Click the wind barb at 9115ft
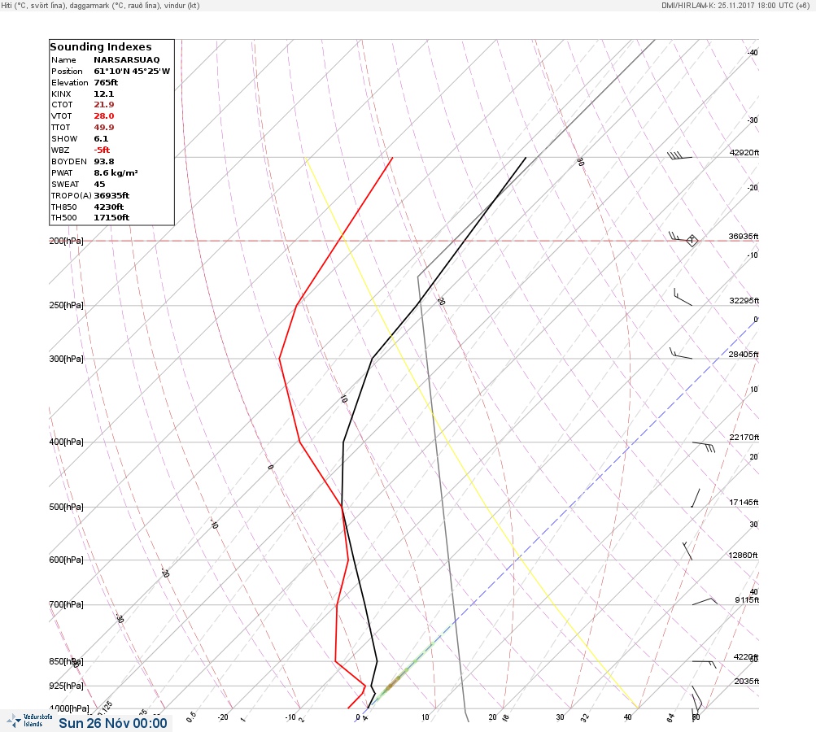Screen dimensions: 816x732 click(x=705, y=601)
